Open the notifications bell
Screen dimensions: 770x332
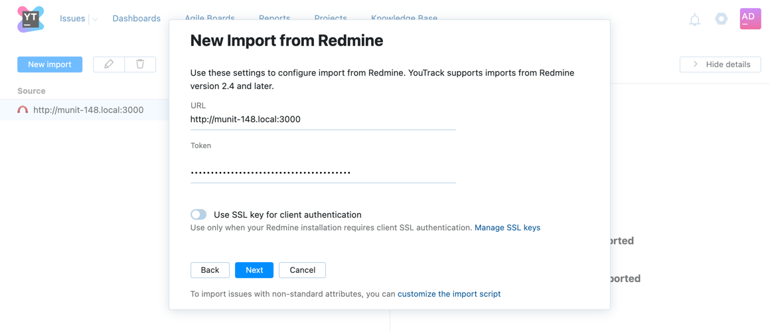coord(694,20)
